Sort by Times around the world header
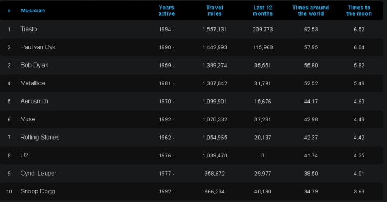Screen dimensions: 387x202 tap(311, 11)
